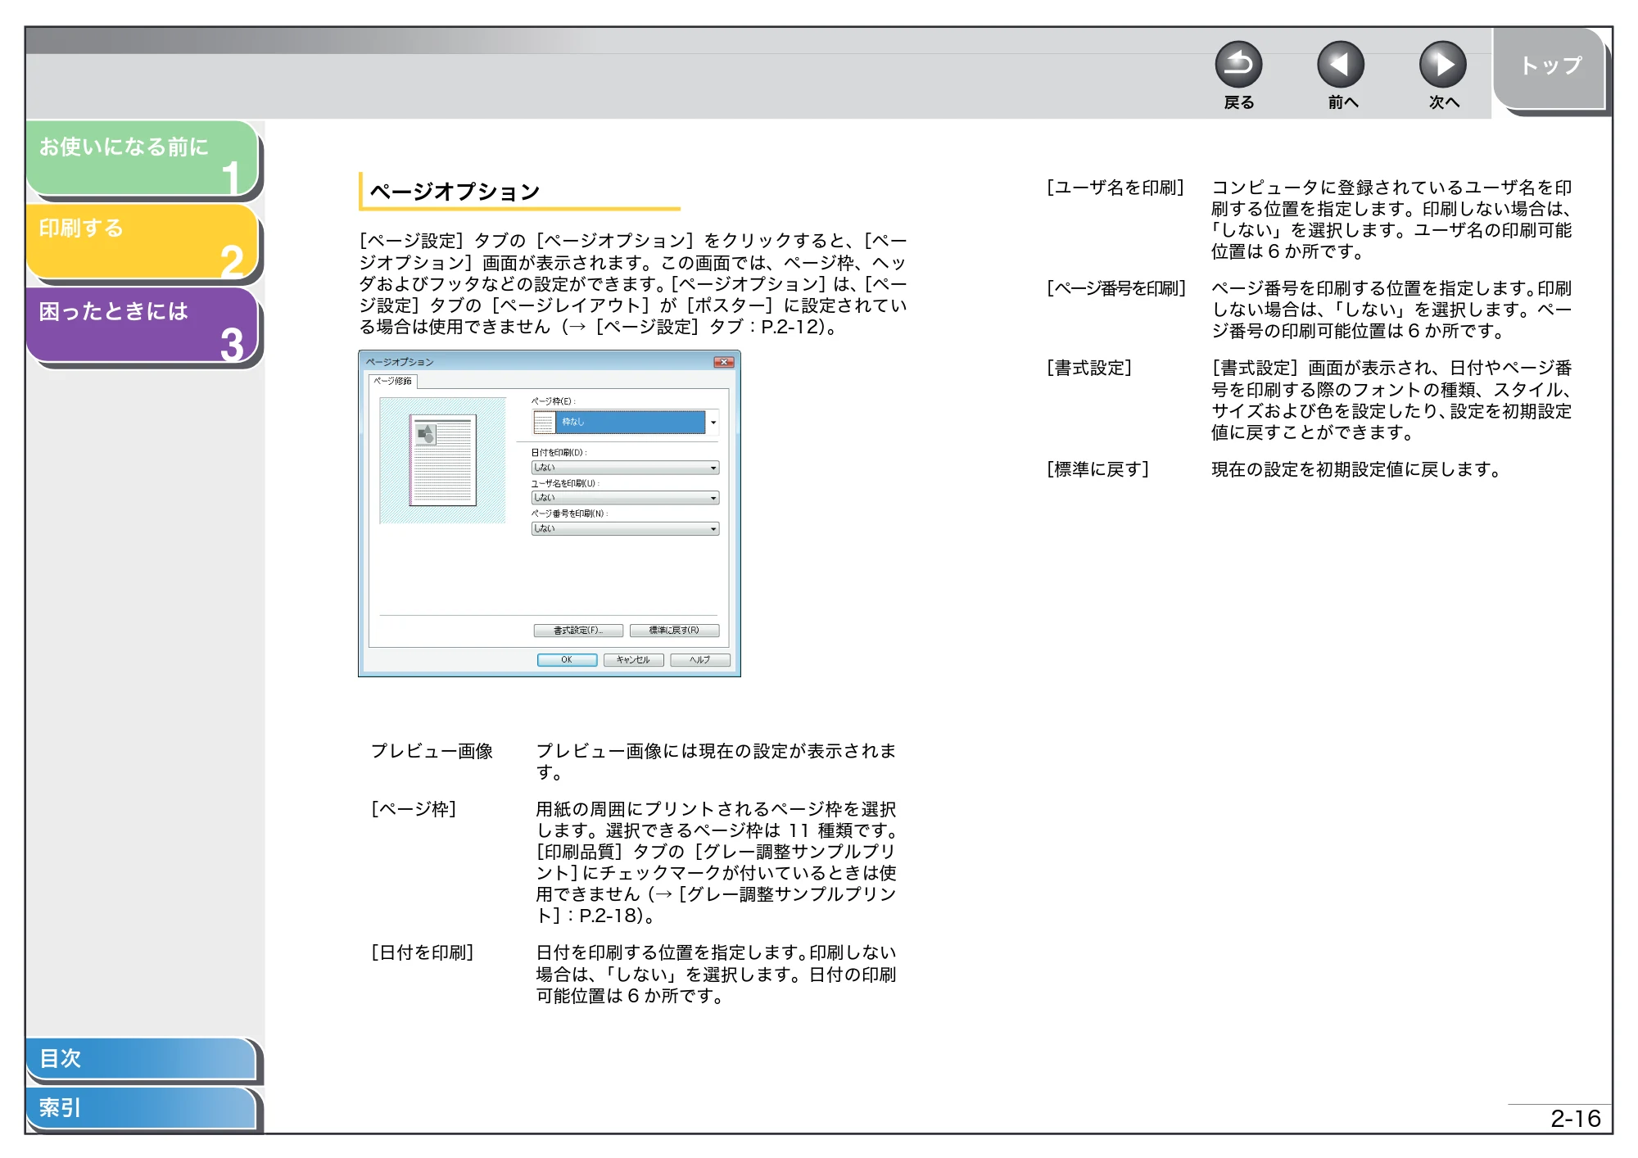
Task: Click the 枠なし frame icon in dropdown
Action: (x=544, y=423)
